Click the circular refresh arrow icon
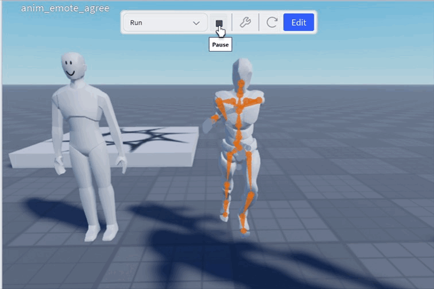Viewport: 434px width, 289px height. [272, 22]
